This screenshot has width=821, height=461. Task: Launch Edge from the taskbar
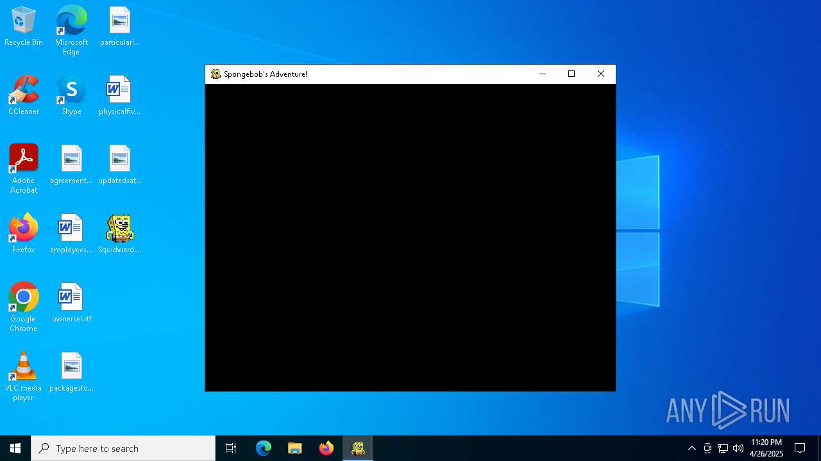(264, 448)
